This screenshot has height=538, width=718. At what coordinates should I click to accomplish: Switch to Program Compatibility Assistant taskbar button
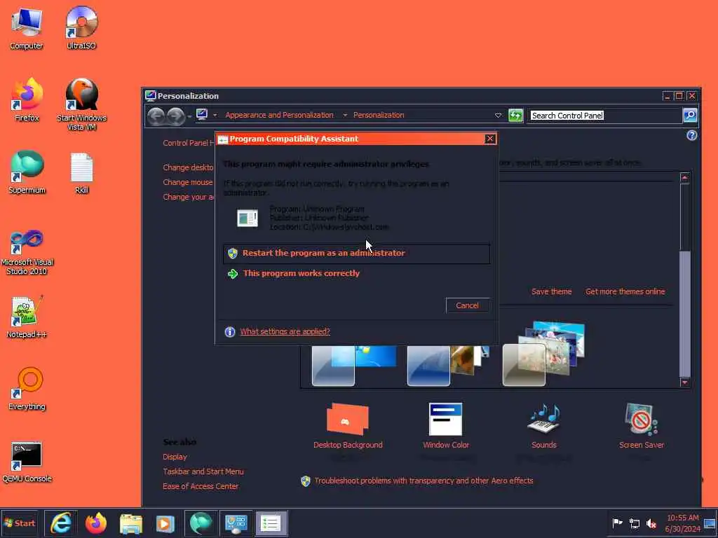pyautogui.click(x=271, y=523)
